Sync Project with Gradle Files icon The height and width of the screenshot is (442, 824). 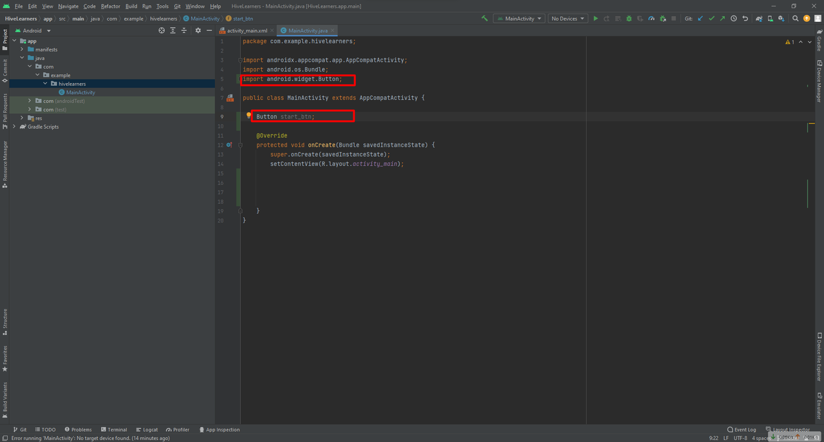pyautogui.click(x=760, y=19)
